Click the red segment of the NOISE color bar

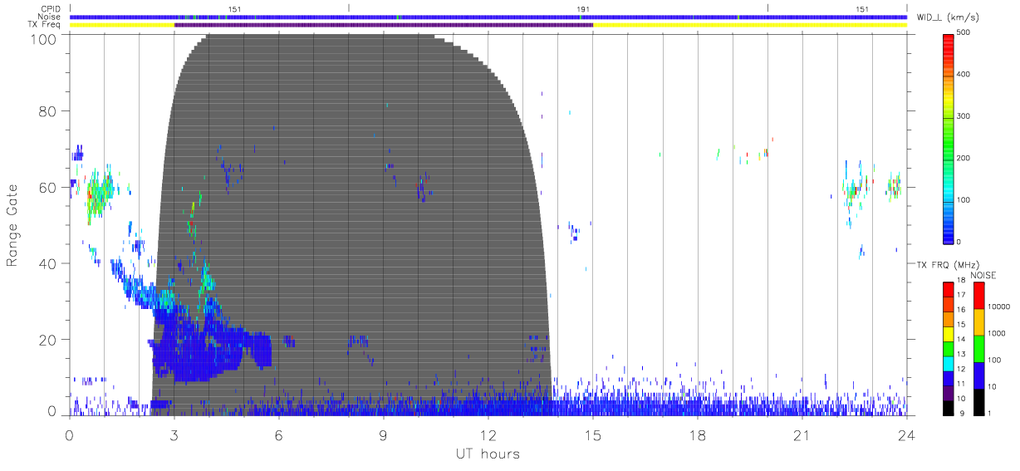pos(978,296)
